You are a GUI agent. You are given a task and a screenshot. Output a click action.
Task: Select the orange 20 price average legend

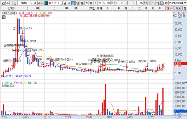[x=40, y=13]
